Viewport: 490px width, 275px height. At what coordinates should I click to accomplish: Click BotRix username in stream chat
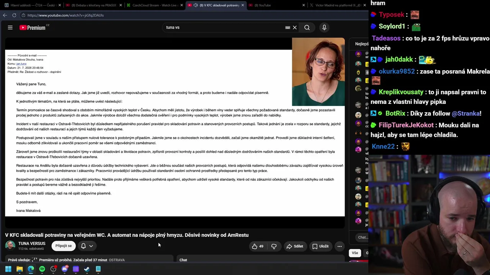pyautogui.click(x=395, y=113)
